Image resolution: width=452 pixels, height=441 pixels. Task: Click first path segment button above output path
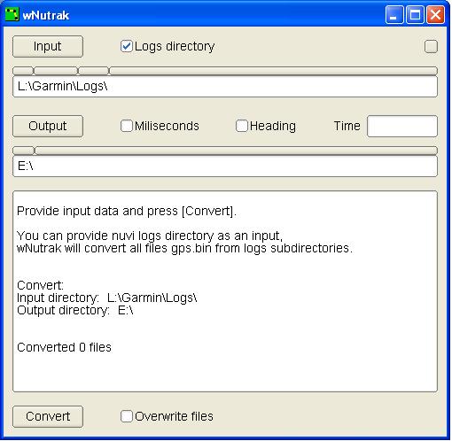[23, 151]
